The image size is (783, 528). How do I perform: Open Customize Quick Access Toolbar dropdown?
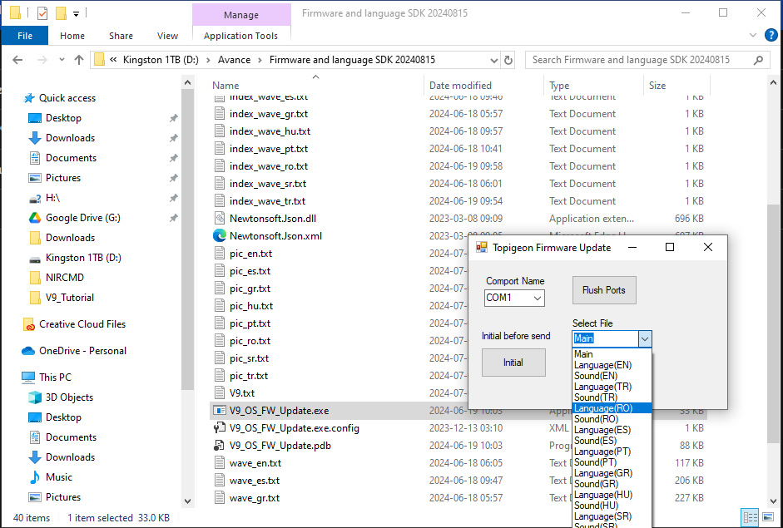pyautogui.click(x=76, y=14)
